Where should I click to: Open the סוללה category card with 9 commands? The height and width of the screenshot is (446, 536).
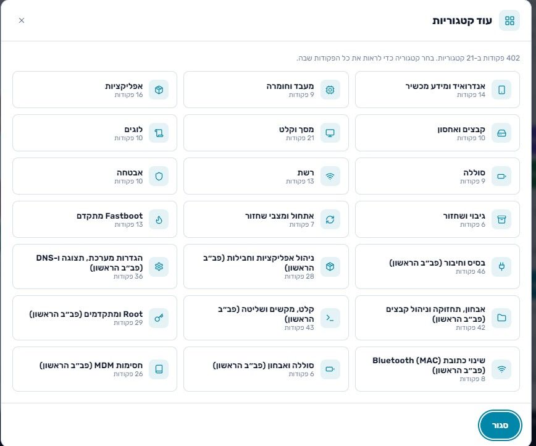tap(437, 176)
